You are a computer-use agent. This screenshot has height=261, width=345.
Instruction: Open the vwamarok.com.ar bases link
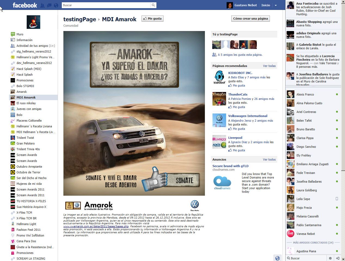pos(96,226)
